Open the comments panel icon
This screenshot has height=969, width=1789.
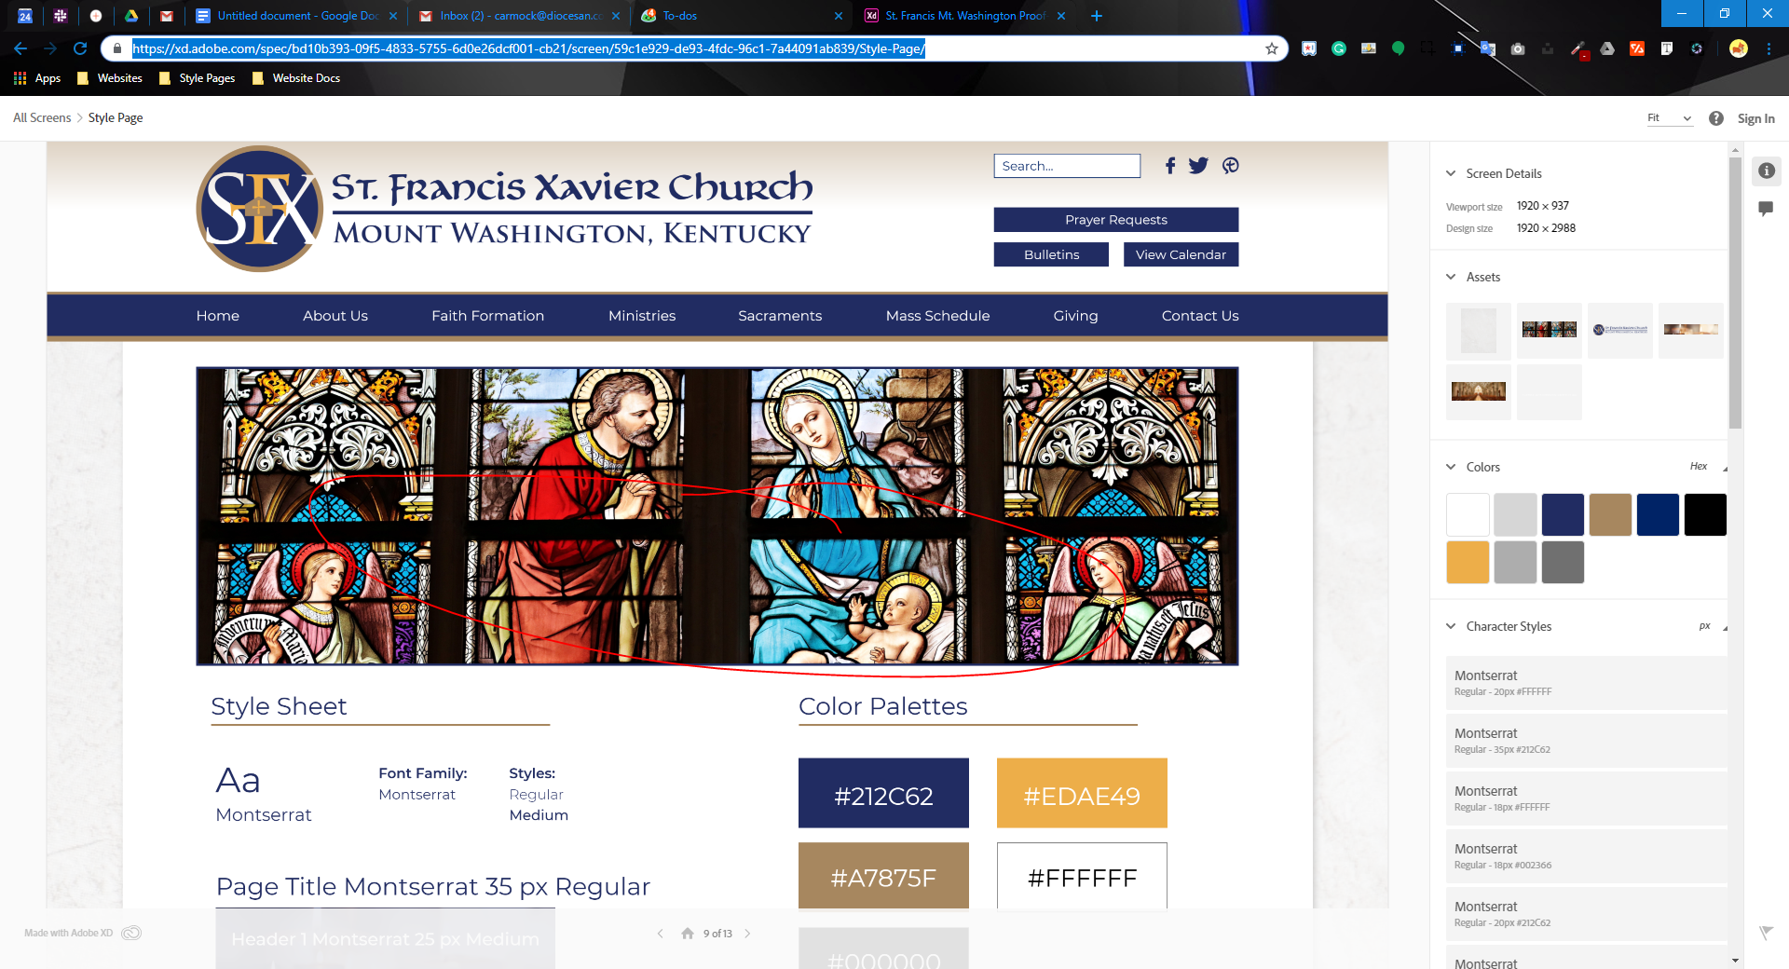[1766, 209]
